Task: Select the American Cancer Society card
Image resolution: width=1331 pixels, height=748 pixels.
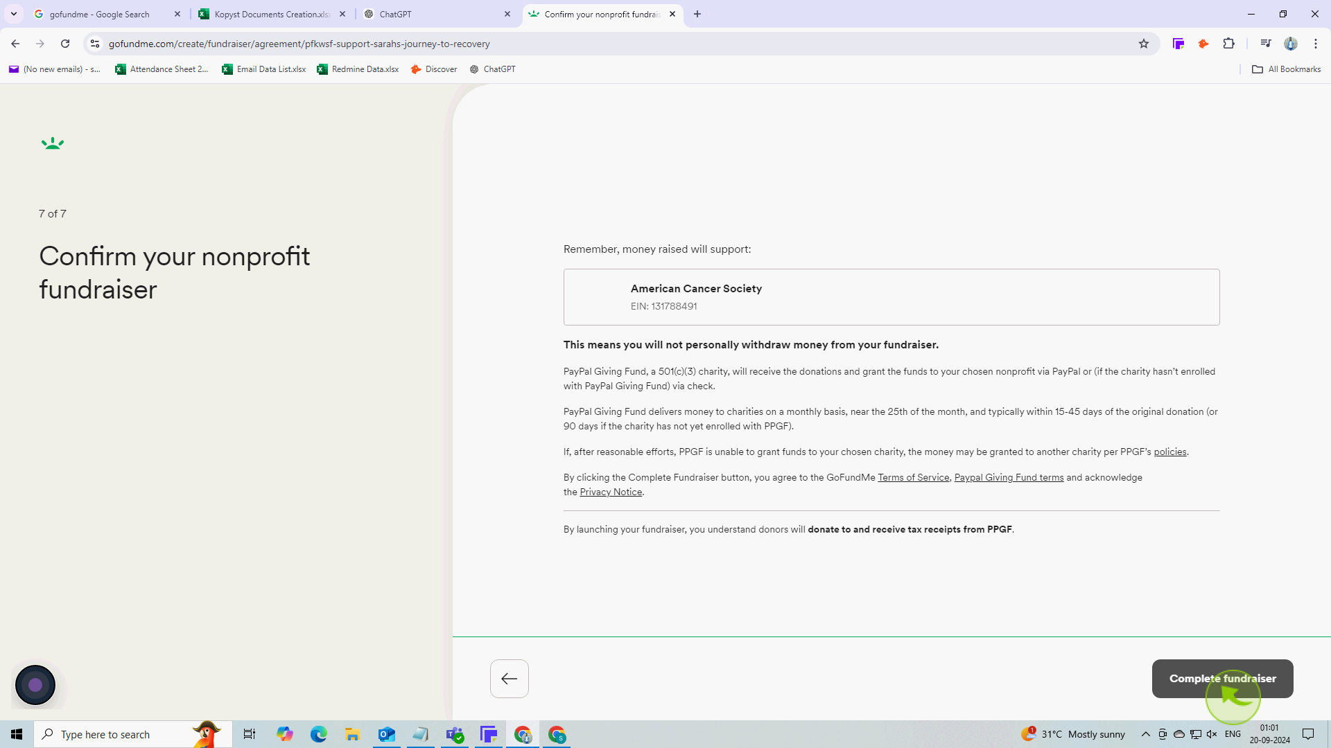Action: click(x=891, y=297)
